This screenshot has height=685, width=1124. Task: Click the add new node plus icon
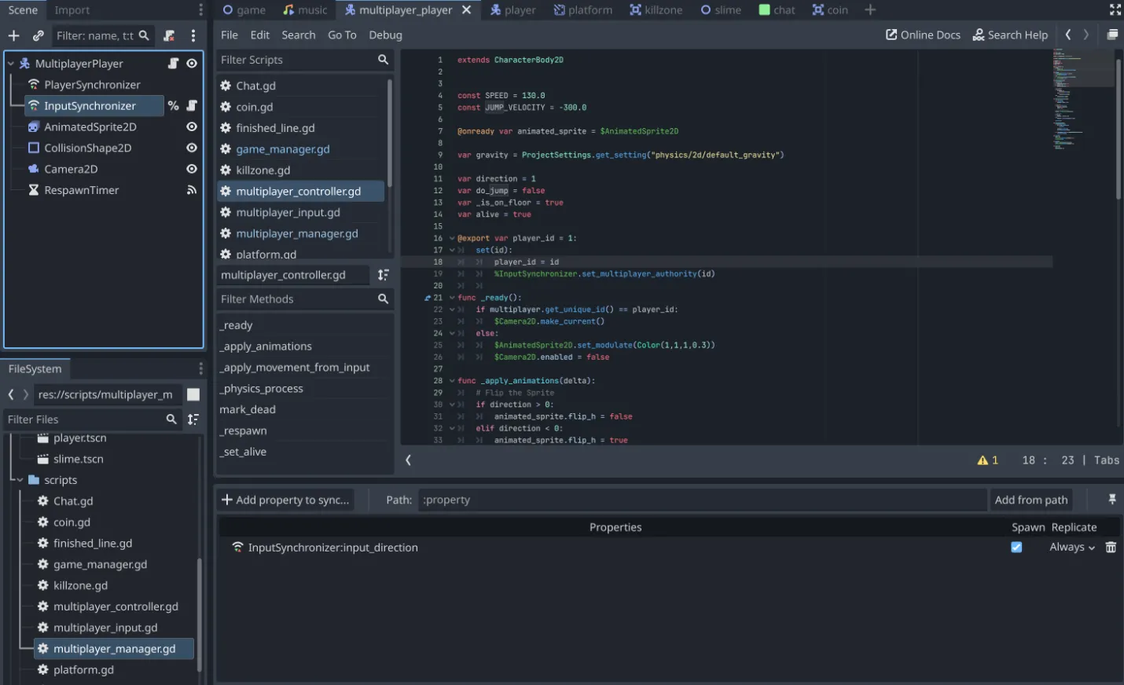click(13, 35)
